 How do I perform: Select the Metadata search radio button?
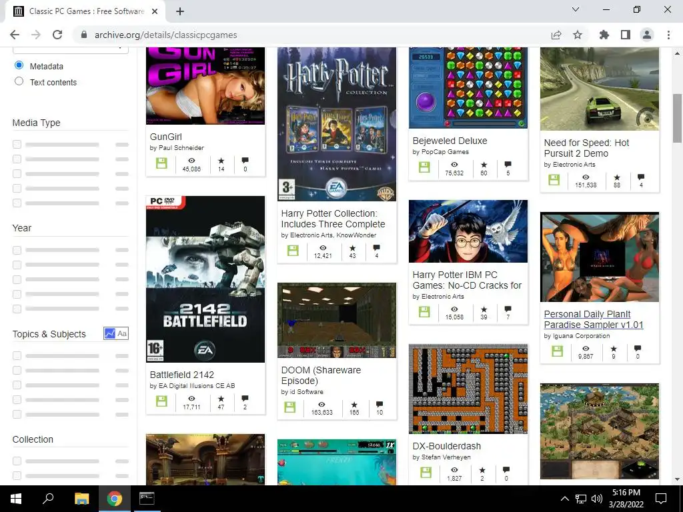click(19, 65)
